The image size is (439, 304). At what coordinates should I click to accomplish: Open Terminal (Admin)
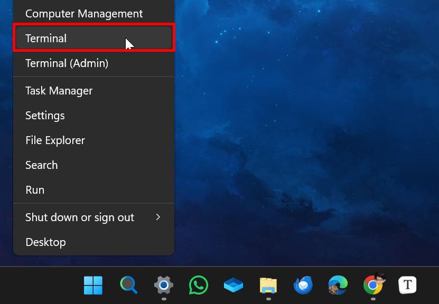tap(94, 63)
